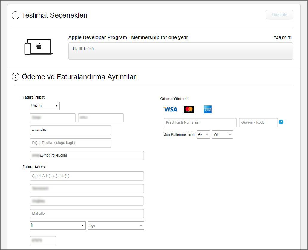The height and width of the screenshot is (250, 308).
Task: Click the Fatura Adresi label
Action: point(34,167)
